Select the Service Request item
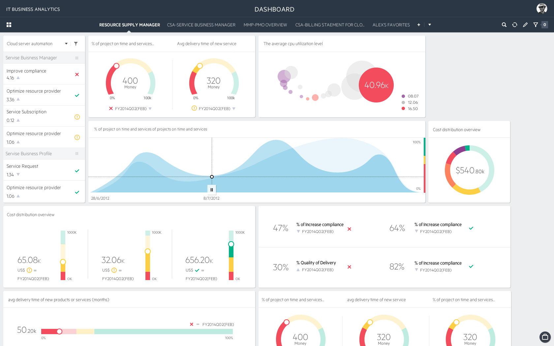Screen dimensions: 554x346 44,170
